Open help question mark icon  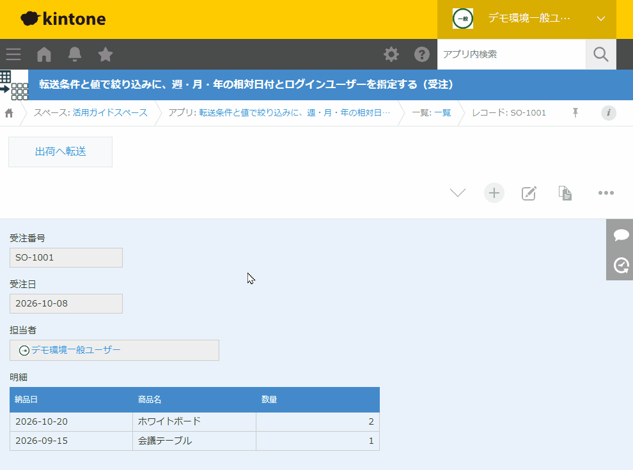pyautogui.click(x=422, y=54)
